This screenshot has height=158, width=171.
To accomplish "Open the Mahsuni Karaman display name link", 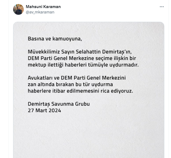I will (43, 6).
